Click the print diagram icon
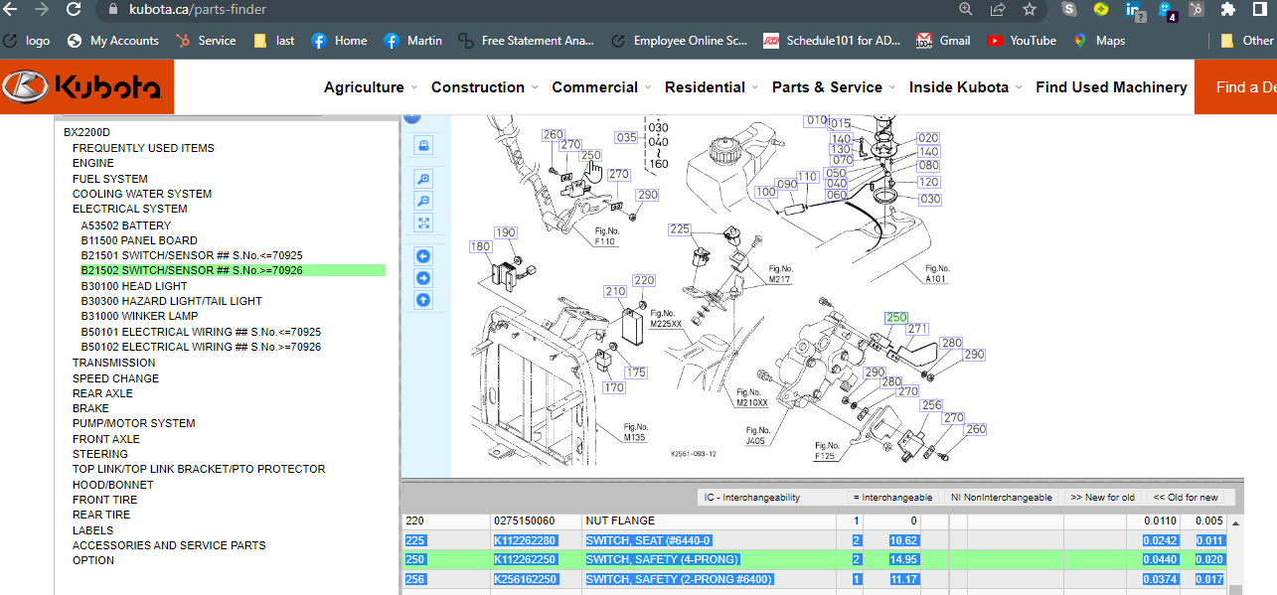This screenshot has width=1277, height=595. click(423, 146)
